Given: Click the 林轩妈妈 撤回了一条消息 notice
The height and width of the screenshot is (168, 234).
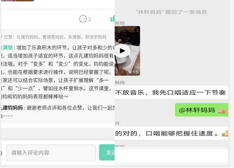Looking at the screenshot, I should pyautogui.click(x=171, y=12).
